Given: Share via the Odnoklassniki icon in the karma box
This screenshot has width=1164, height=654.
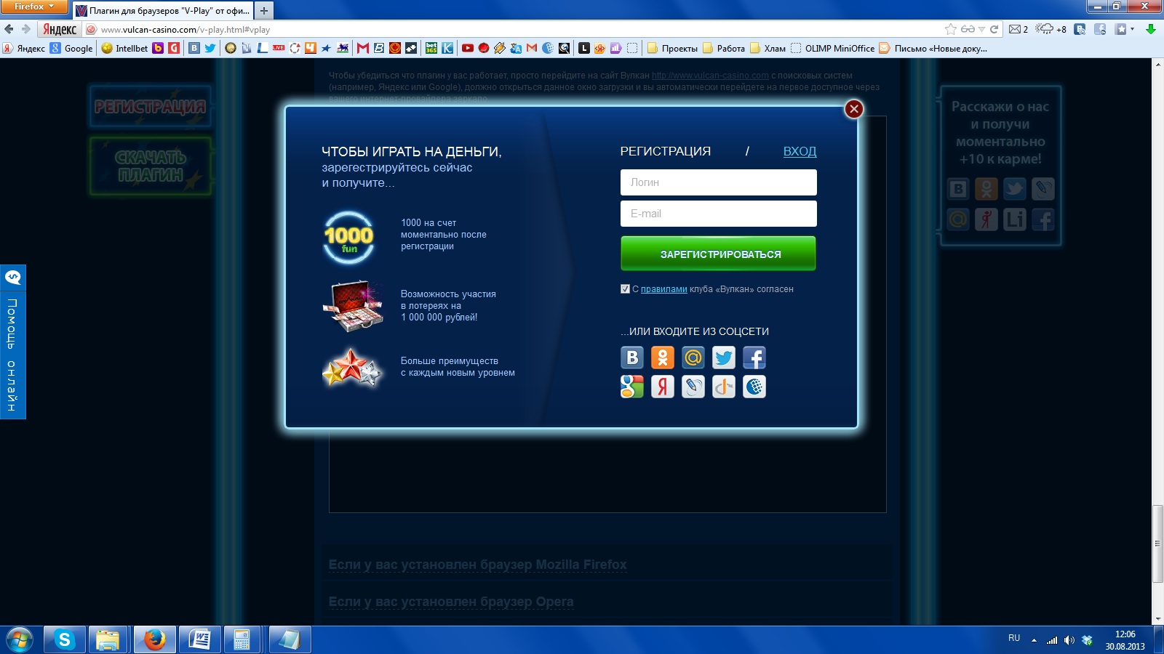Looking at the screenshot, I should (x=986, y=189).
